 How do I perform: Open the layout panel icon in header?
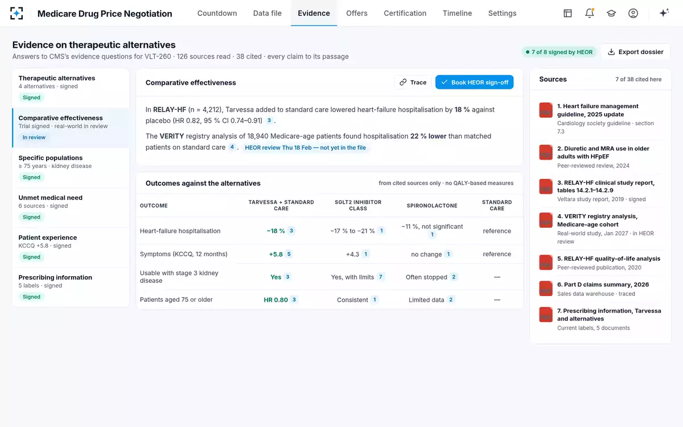coord(567,13)
